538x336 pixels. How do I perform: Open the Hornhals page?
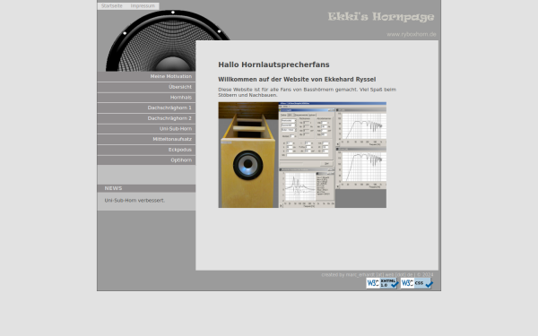tap(146, 98)
